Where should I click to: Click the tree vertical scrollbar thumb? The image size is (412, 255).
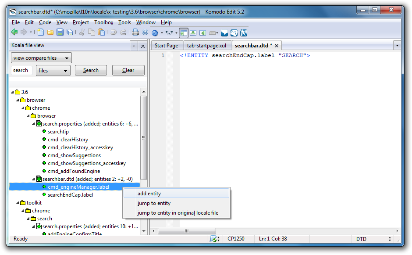tap(143, 138)
